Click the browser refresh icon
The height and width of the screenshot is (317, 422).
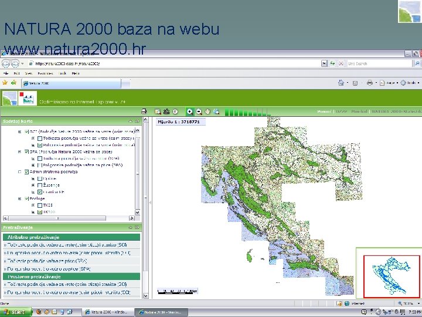click(x=333, y=63)
